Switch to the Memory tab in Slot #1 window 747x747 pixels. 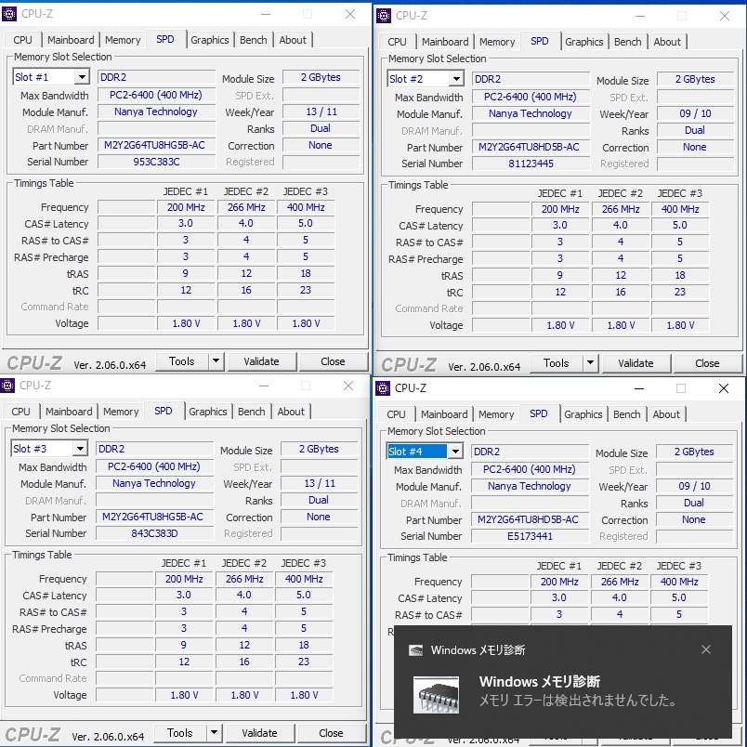[122, 40]
